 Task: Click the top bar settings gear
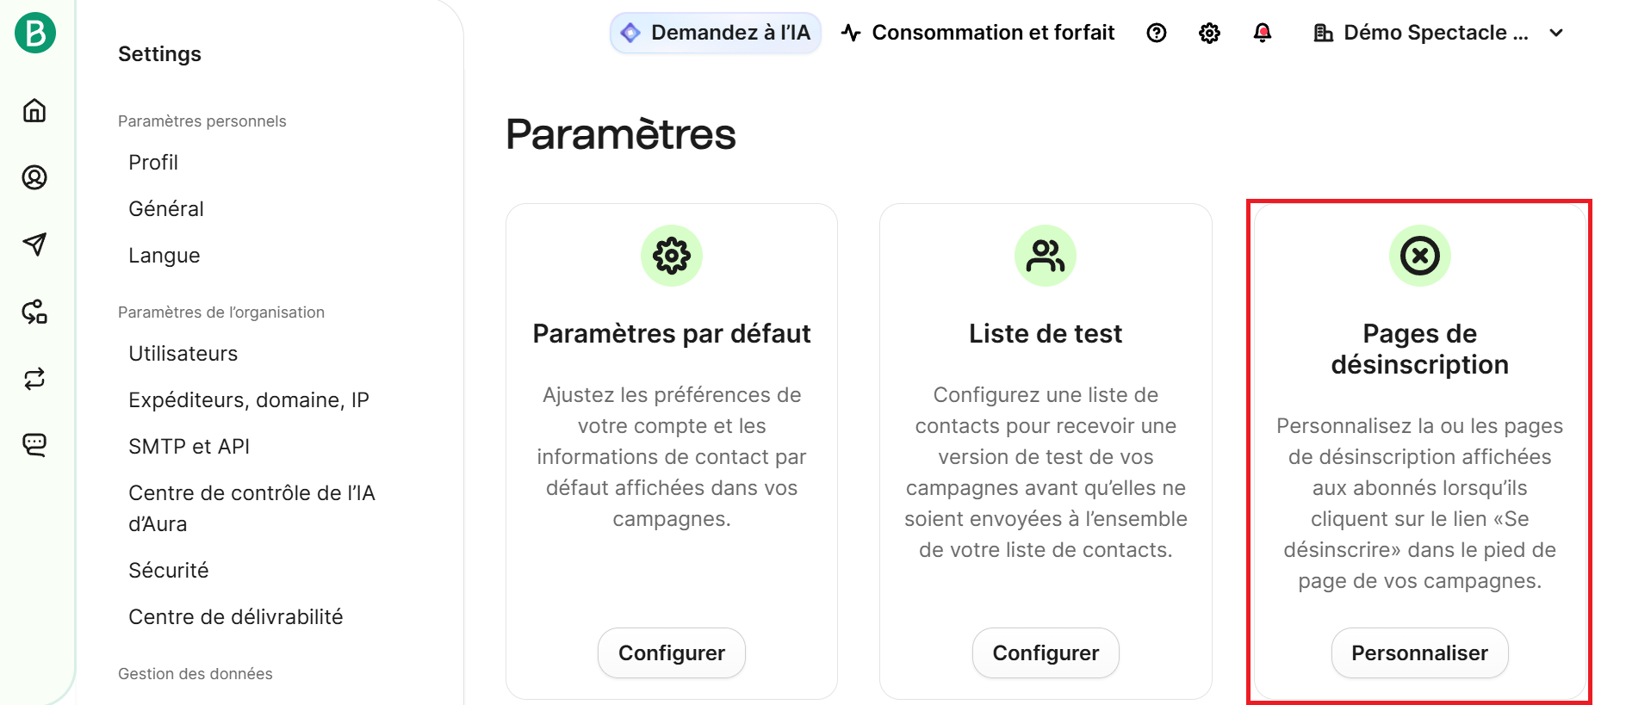click(1209, 33)
